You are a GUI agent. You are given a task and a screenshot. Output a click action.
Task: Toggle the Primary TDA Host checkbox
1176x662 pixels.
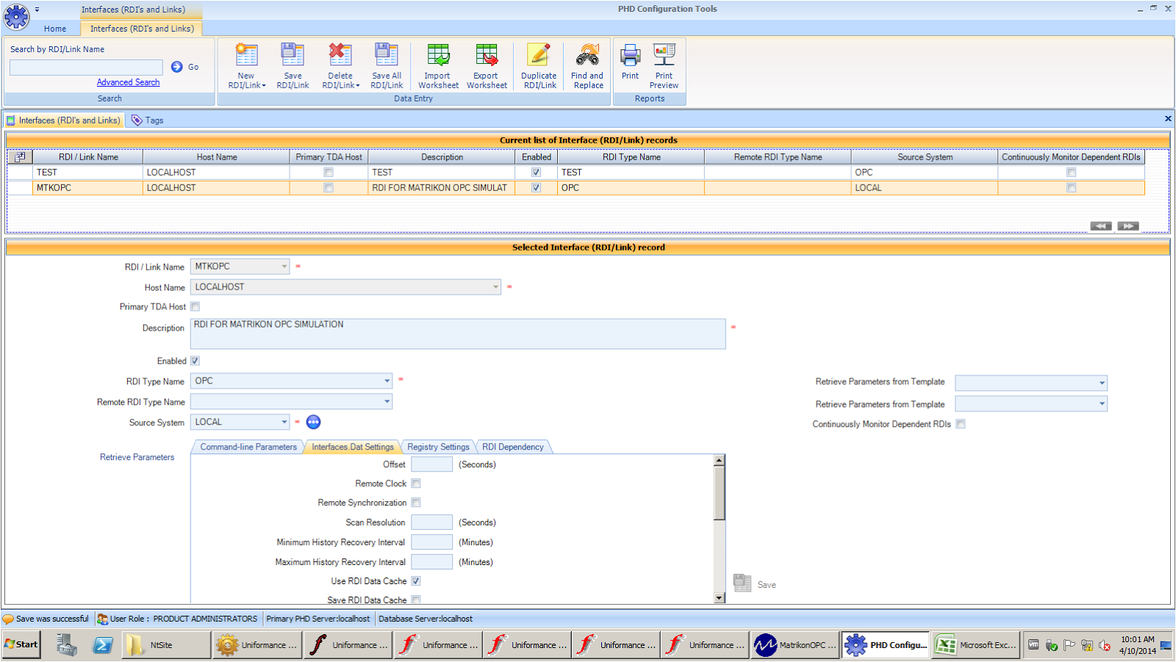(x=195, y=306)
